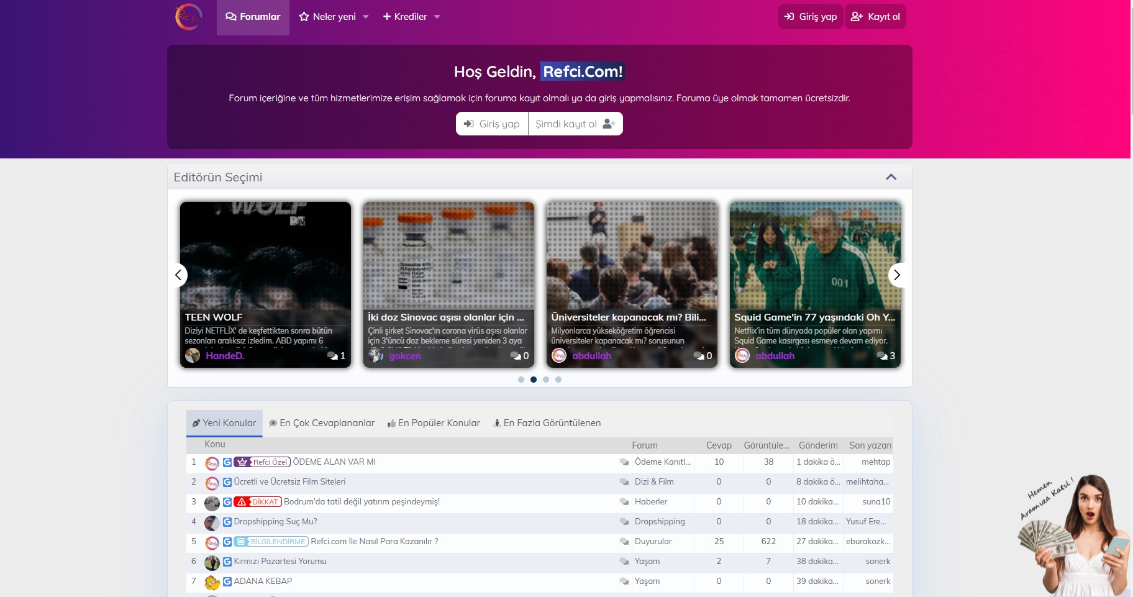Go to previous carousel slide
The height and width of the screenshot is (597, 1133).
point(178,275)
